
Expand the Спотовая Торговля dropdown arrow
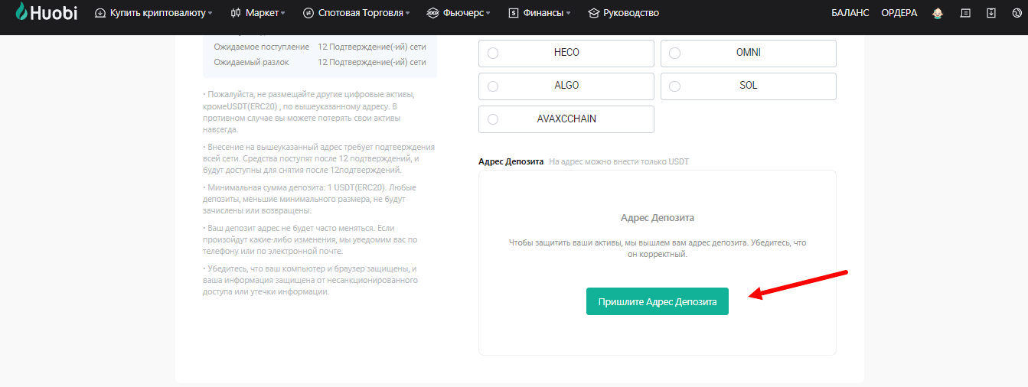pos(408,14)
